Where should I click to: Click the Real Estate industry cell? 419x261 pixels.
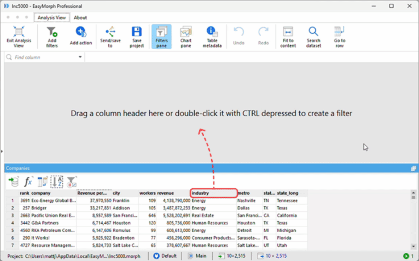213,216
